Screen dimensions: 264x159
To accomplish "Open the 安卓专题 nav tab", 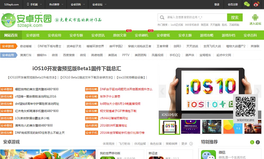I will 76,35.
